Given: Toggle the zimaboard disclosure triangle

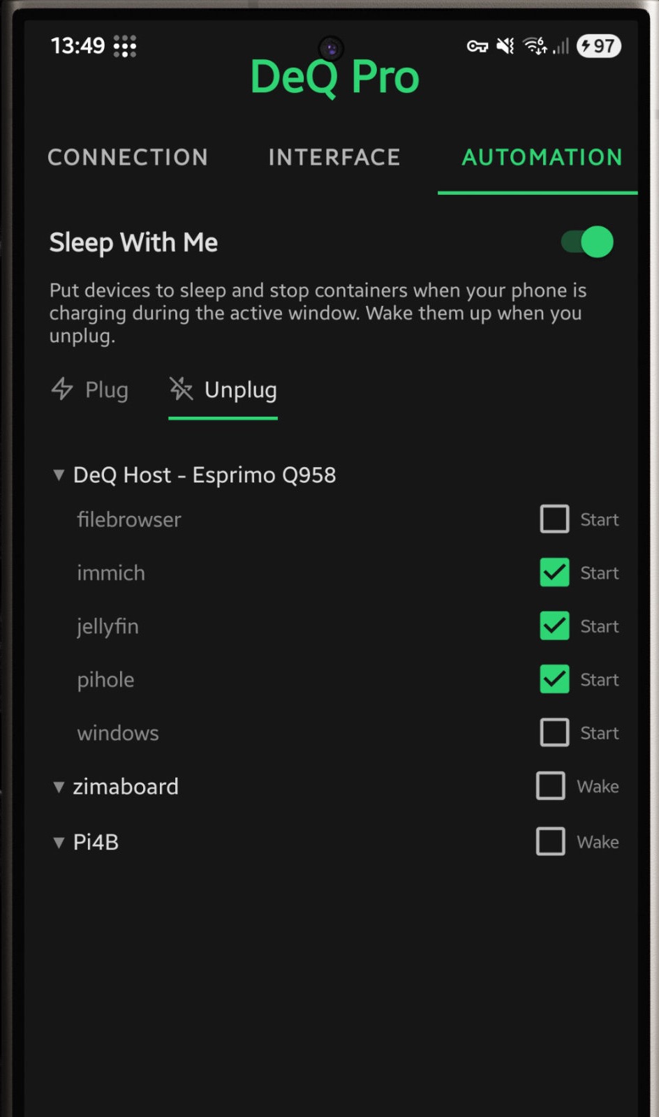Looking at the screenshot, I should pyautogui.click(x=59, y=787).
